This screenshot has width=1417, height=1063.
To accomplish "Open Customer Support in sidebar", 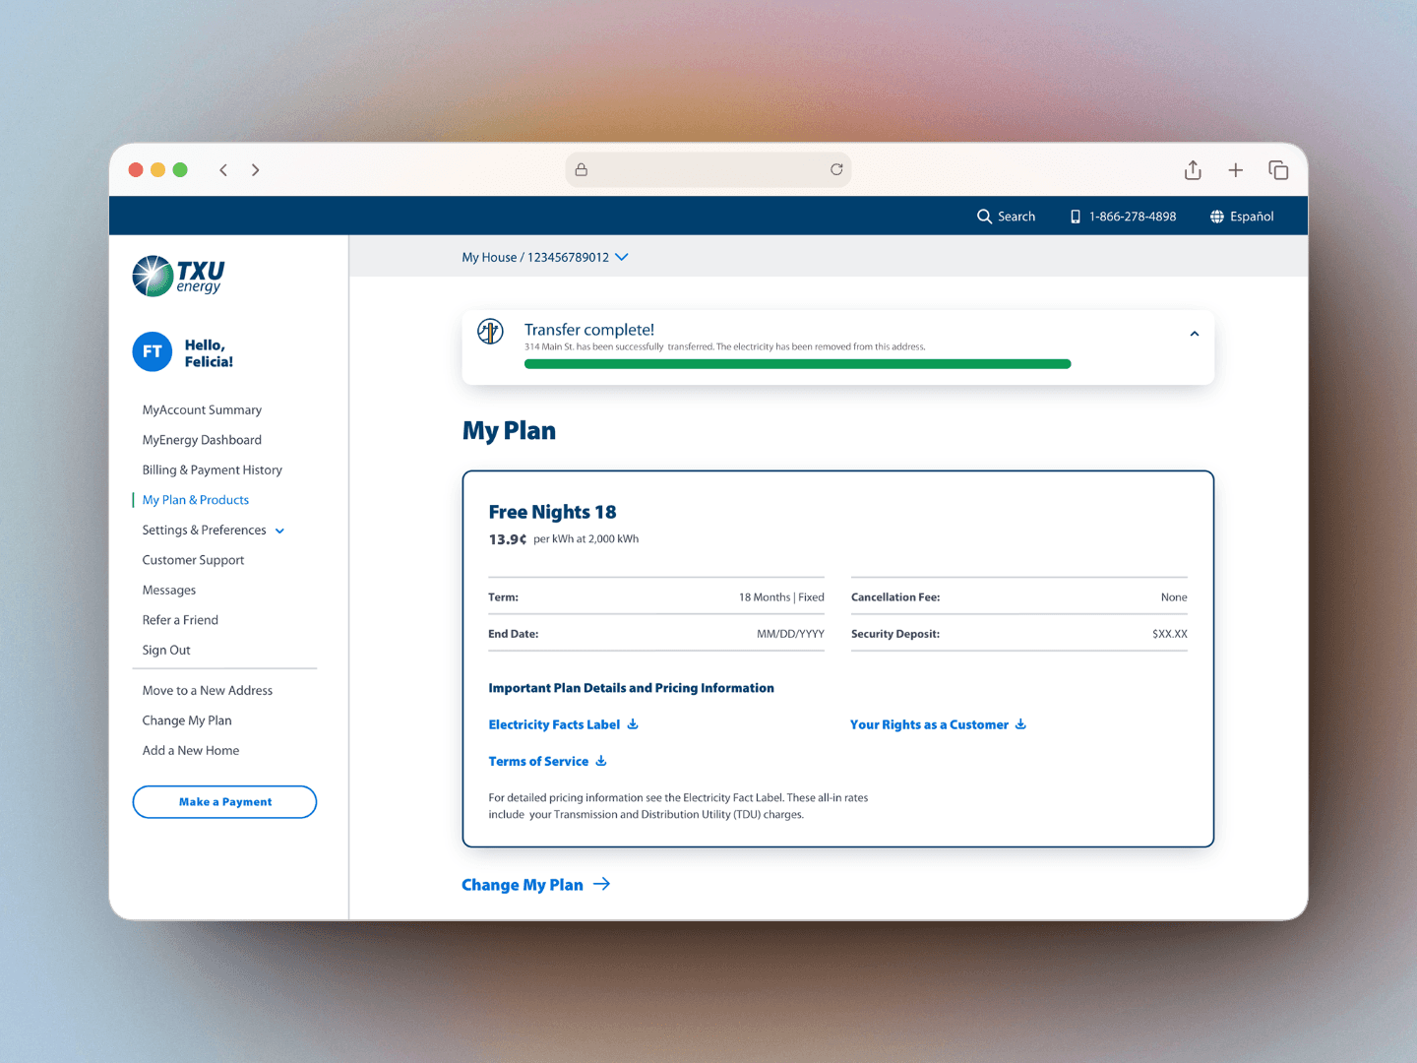I will tap(193, 560).
